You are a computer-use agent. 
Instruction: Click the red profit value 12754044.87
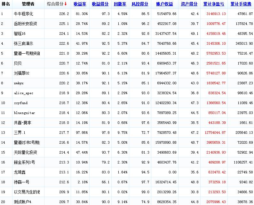(215, 133)
